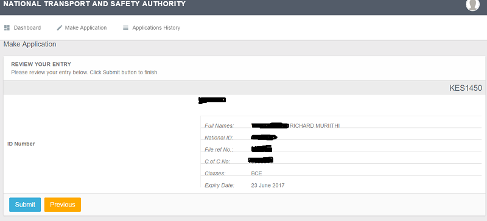487x221 pixels.
Task: Submit the application entry
Action: 25,205
